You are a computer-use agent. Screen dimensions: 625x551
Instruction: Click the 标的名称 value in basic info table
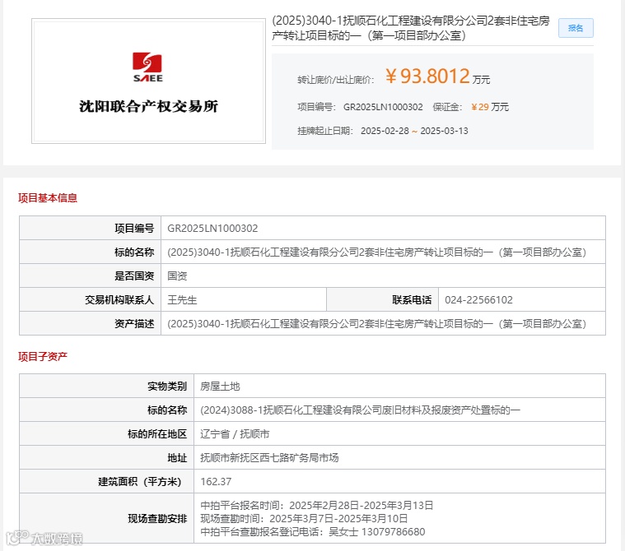click(383, 252)
